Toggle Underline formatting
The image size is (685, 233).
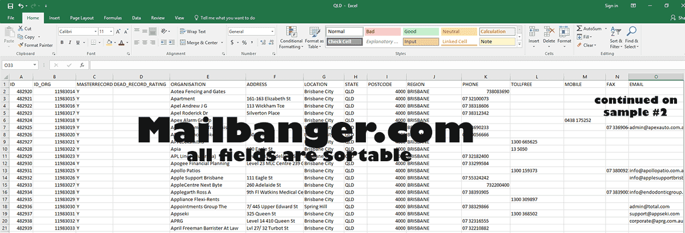pyautogui.click(x=78, y=42)
